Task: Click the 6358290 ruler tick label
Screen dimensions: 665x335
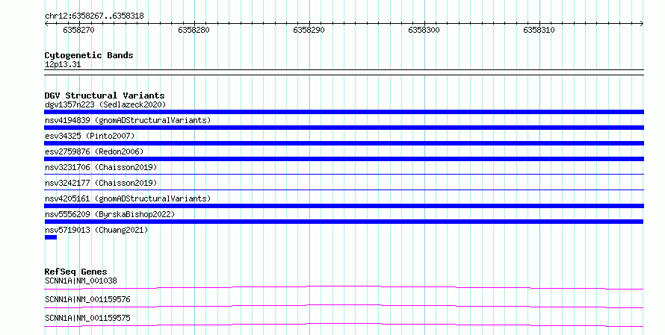Action: pos(309,30)
